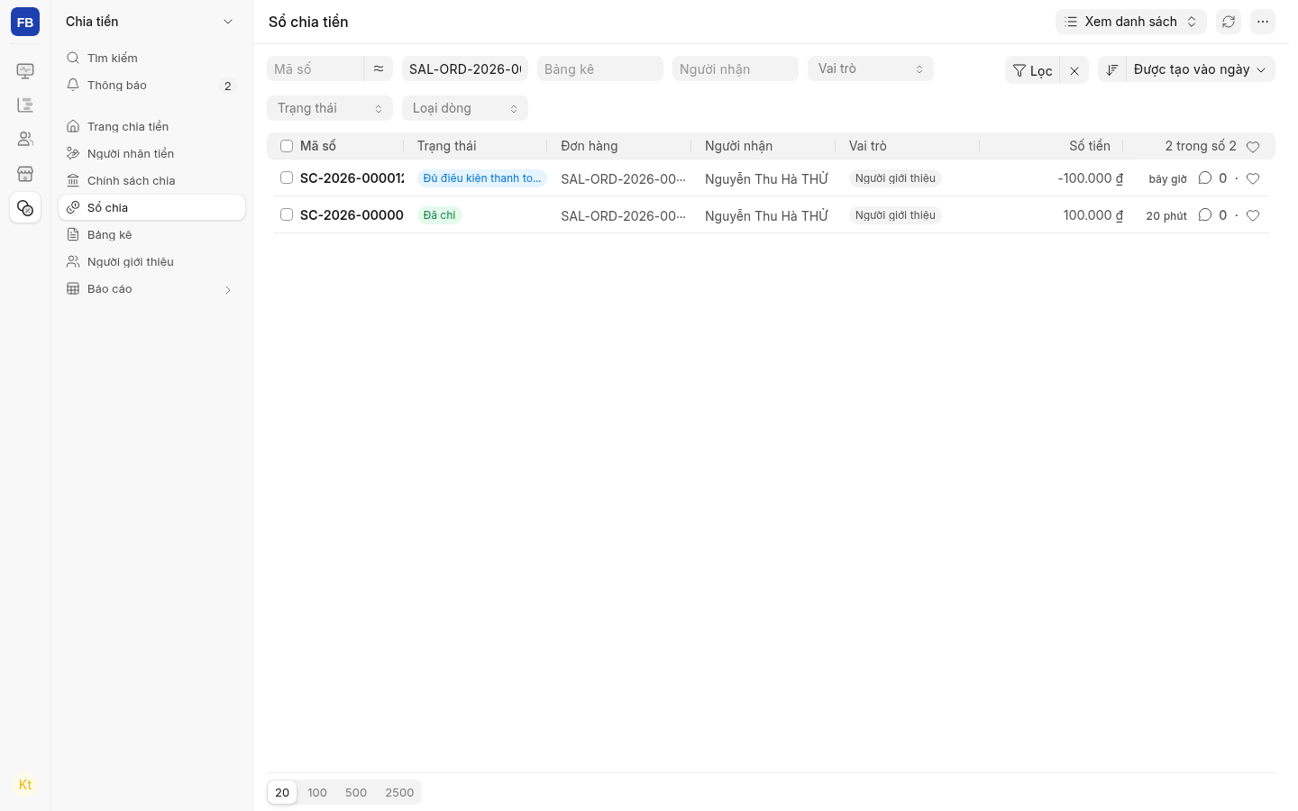
Task: Click the Bảng kê filter input
Action: click(600, 68)
